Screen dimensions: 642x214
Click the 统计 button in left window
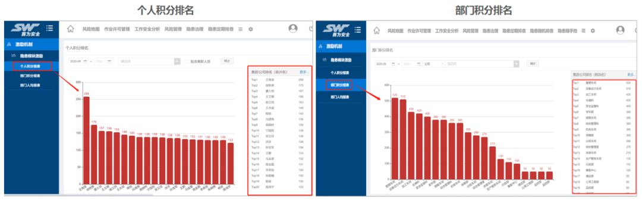pyautogui.click(x=227, y=61)
